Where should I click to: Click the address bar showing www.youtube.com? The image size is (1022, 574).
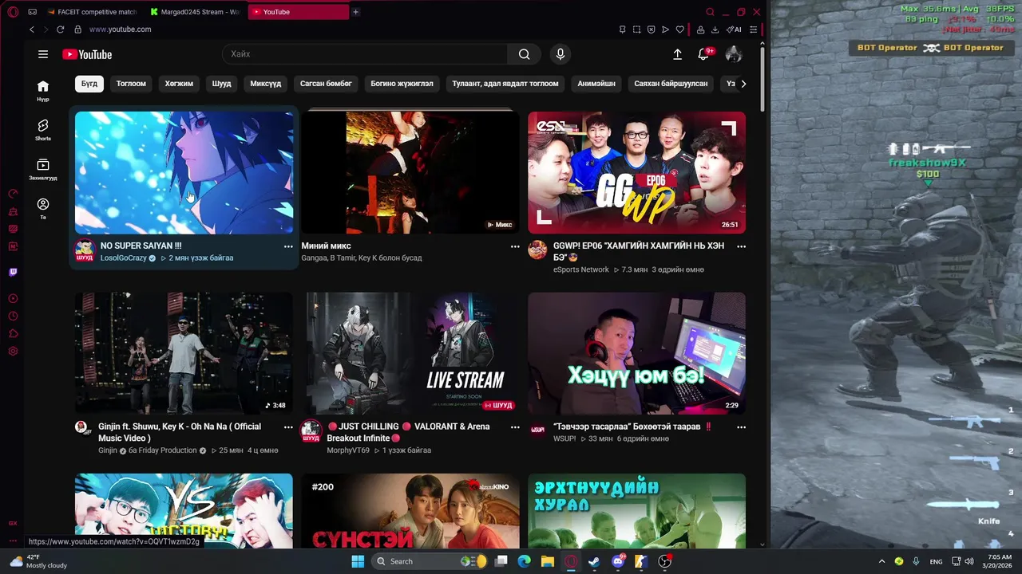click(120, 29)
